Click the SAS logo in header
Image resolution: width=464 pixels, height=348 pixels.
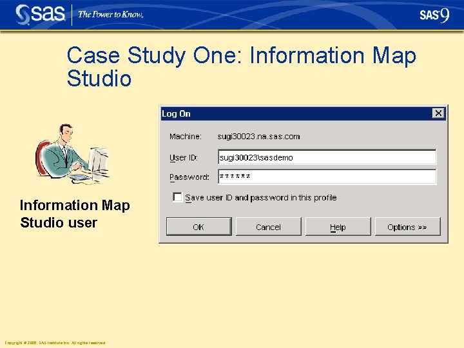(x=40, y=14)
